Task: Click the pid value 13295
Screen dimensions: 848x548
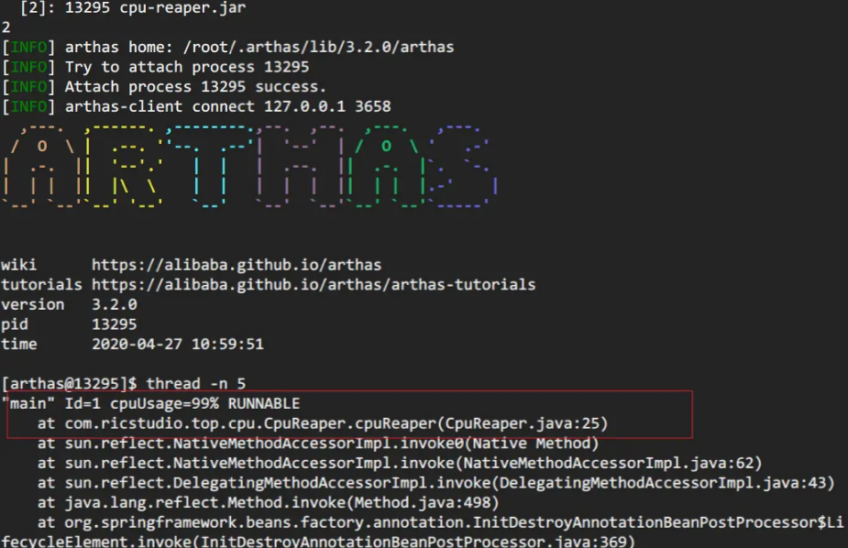Action: click(114, 324)
